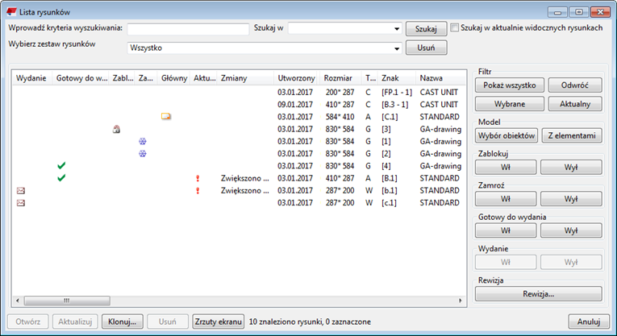Click the Szukaj search button

[426, 29]
